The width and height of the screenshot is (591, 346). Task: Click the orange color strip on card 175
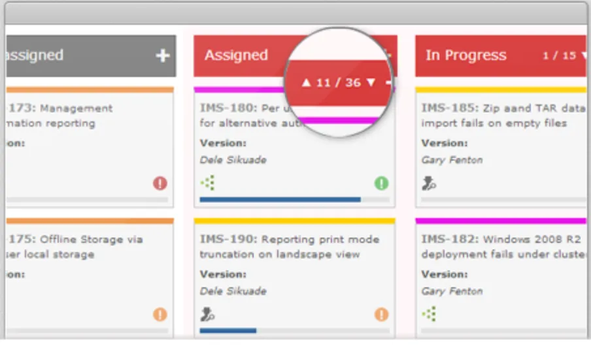click(90, 221)
